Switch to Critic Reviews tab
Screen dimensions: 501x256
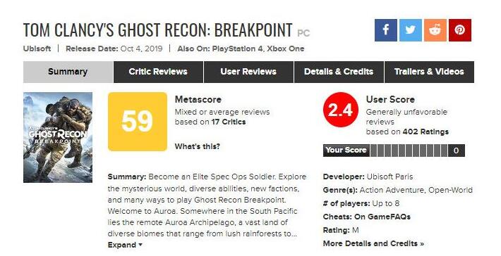(x=158, y=72)
